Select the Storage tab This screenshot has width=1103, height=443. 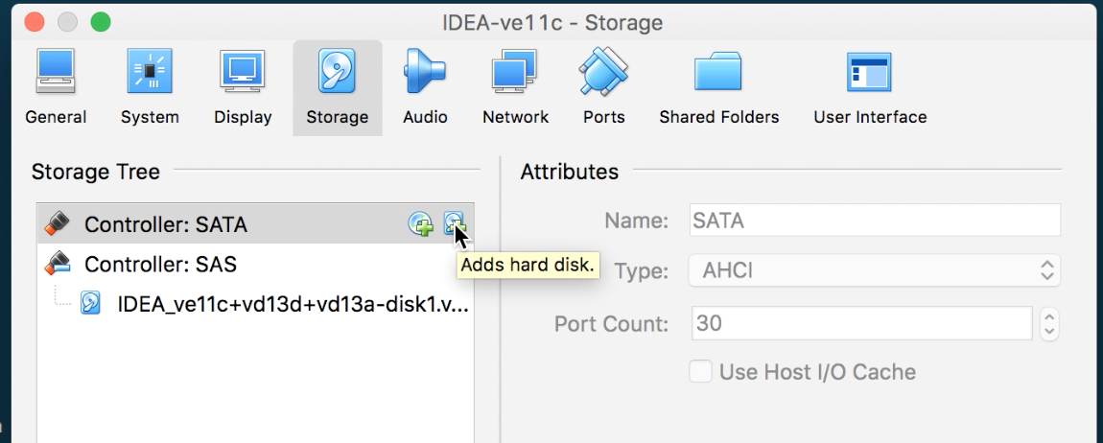click(337, 88)
